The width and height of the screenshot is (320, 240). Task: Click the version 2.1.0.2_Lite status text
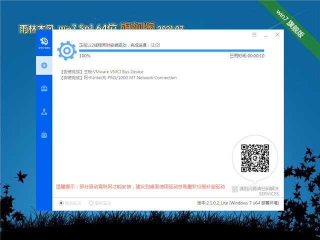click(238, 203)
